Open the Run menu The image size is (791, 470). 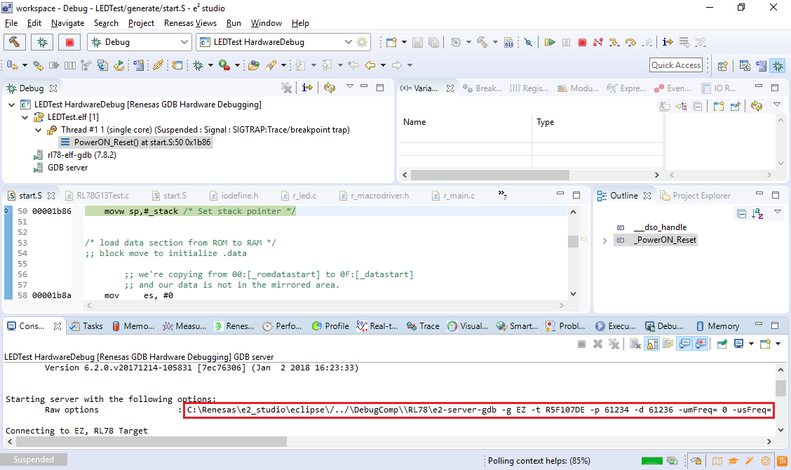pos(234,23)
